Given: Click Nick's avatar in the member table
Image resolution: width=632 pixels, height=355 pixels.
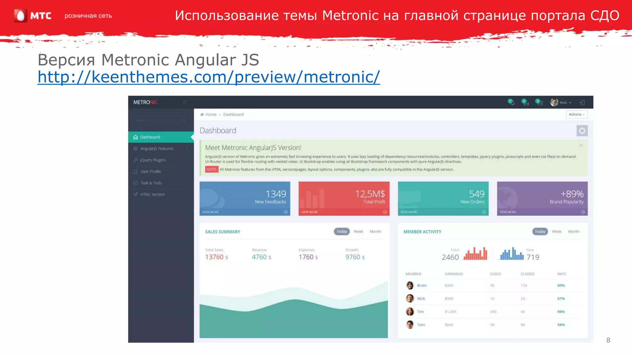Looking at the screenshot, I should point(410,298).
